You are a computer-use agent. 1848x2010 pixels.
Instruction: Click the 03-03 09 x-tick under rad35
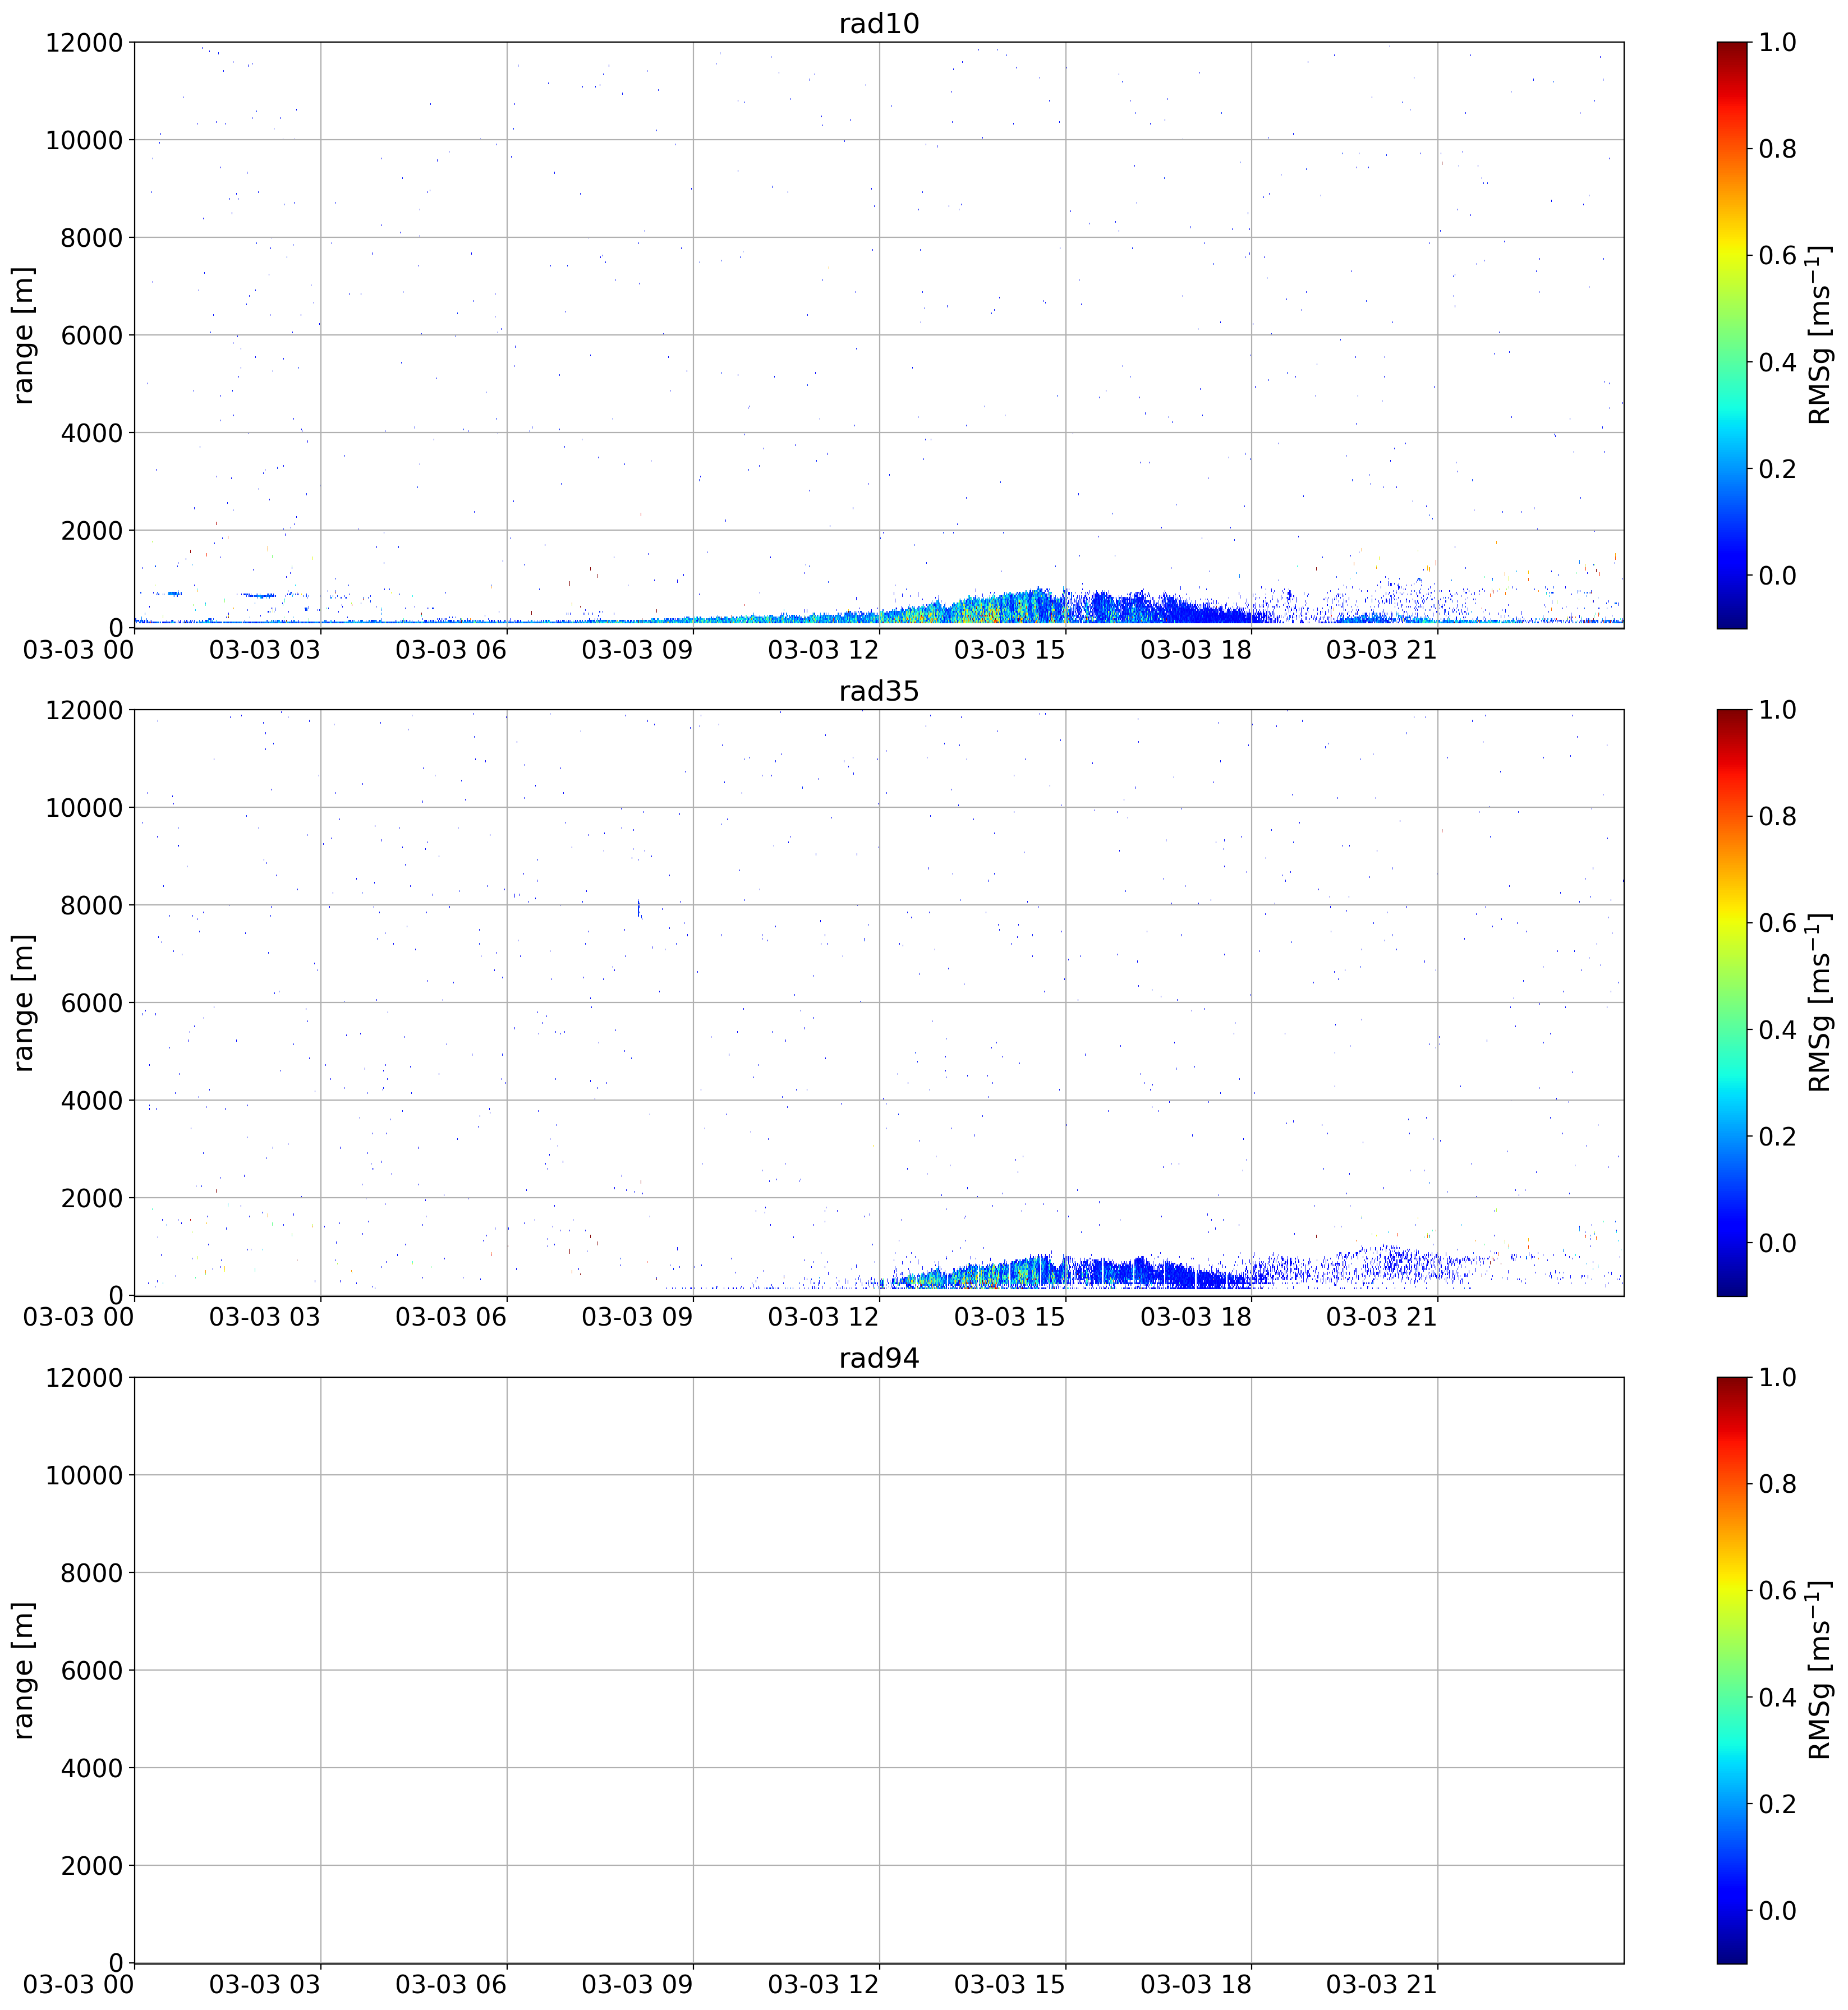637,1317
